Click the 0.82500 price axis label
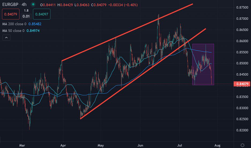 pos(242,119)
